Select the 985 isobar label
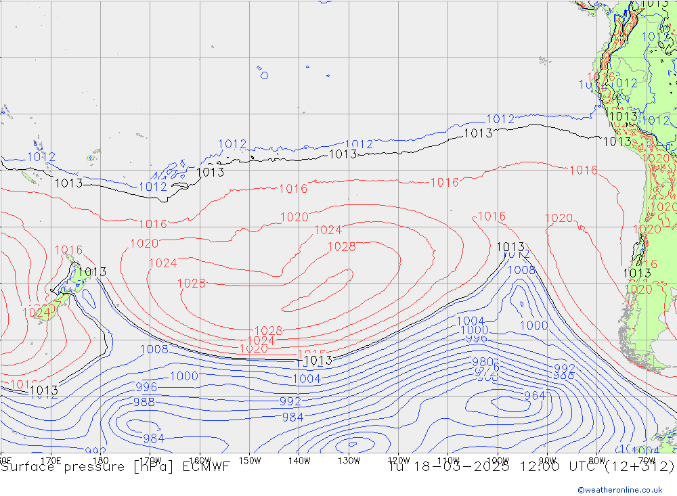The image size is (677, 496). coord(564,376)
